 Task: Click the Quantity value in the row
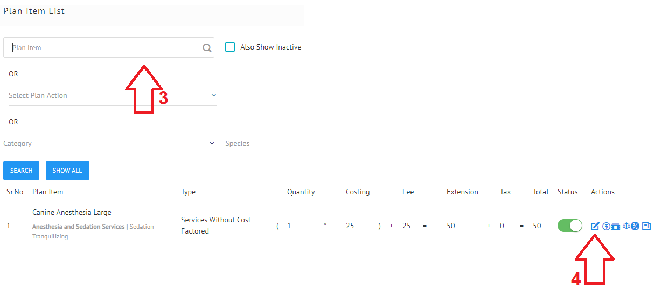[x=289, y=226]
